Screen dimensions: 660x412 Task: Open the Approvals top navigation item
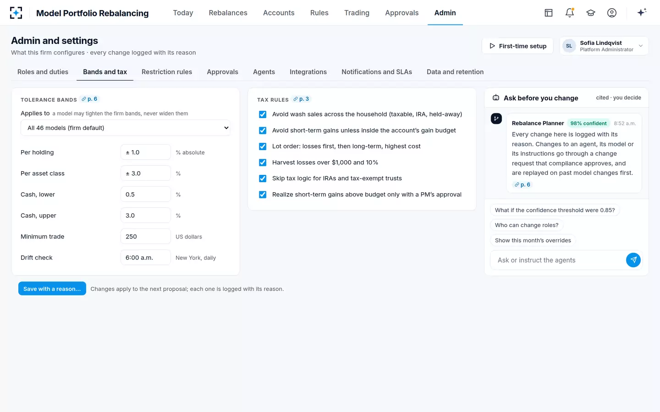pos(401,13)
